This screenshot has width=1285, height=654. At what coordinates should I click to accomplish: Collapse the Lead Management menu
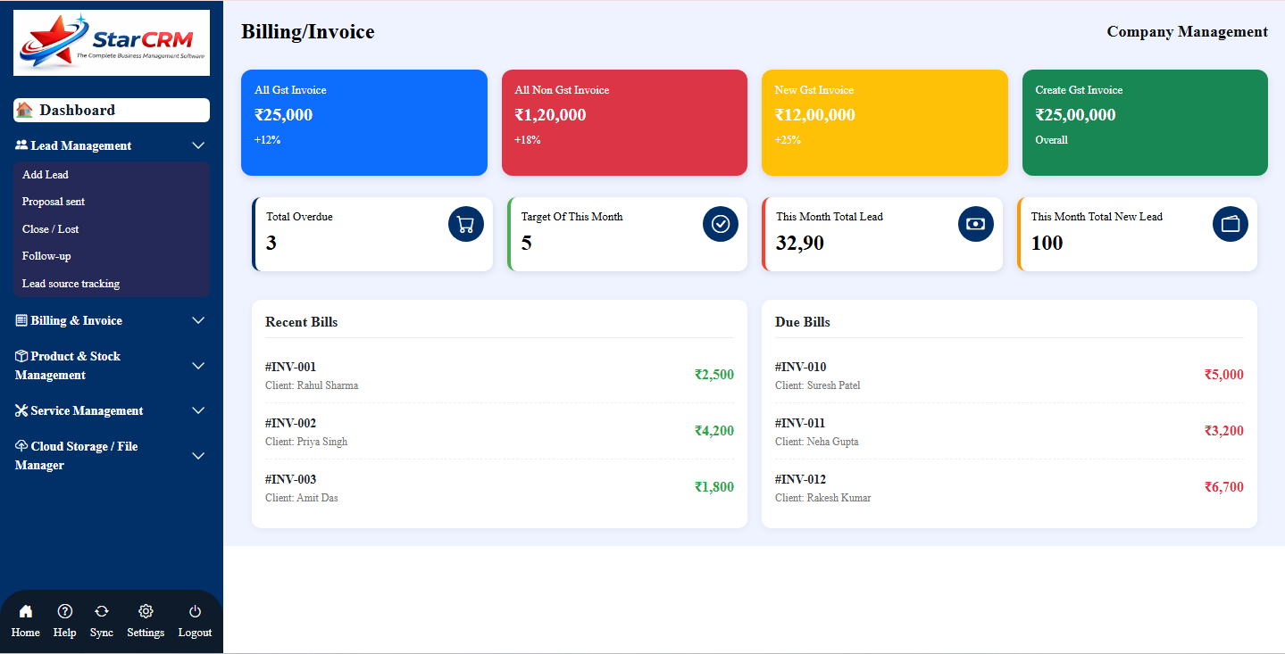(x=197, y=145)
